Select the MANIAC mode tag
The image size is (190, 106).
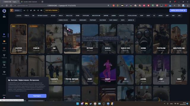[x=74, y=20]
